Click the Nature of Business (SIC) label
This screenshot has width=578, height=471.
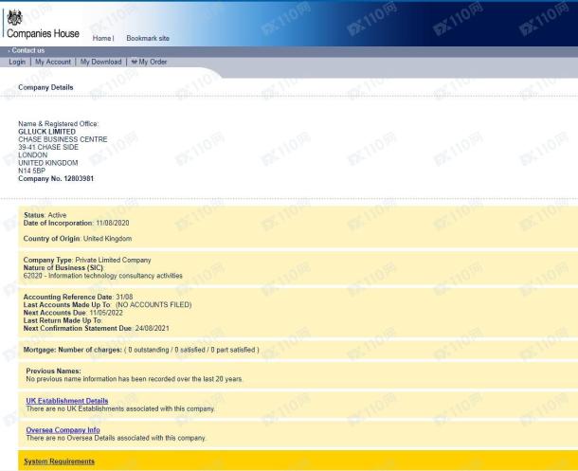pos(63,267)
